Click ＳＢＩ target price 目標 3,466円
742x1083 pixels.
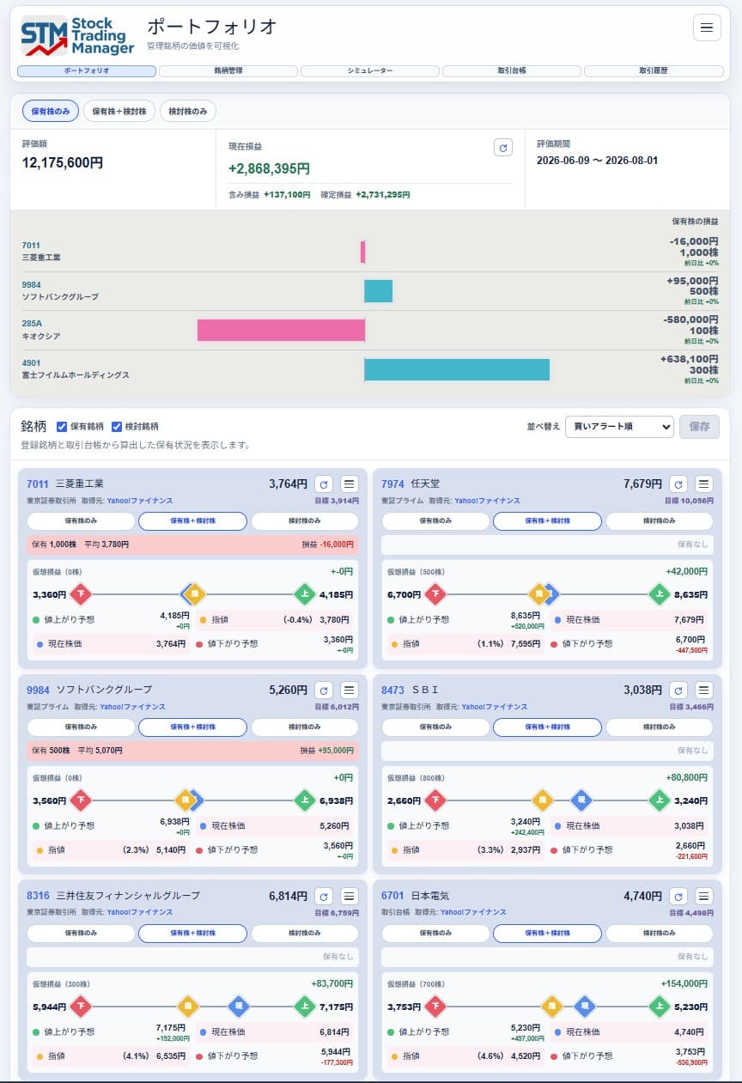(691, 707)
